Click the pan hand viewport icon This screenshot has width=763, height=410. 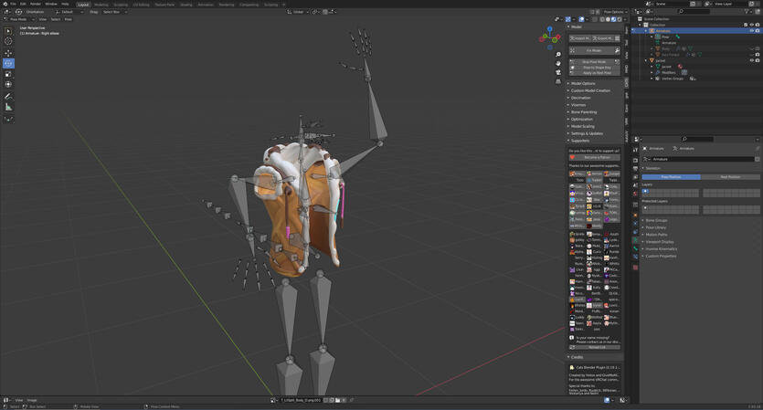point(558,63)
